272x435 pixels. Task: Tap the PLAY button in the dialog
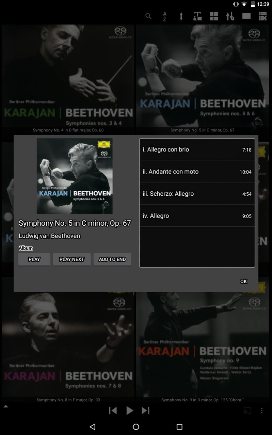tap(34, 259)
